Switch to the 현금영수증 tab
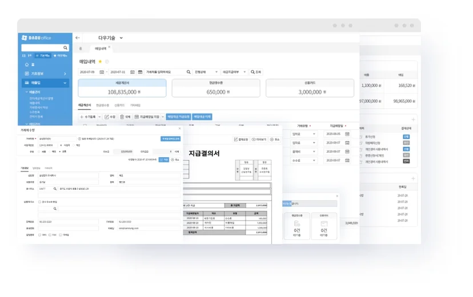 (x=103, y=105)
